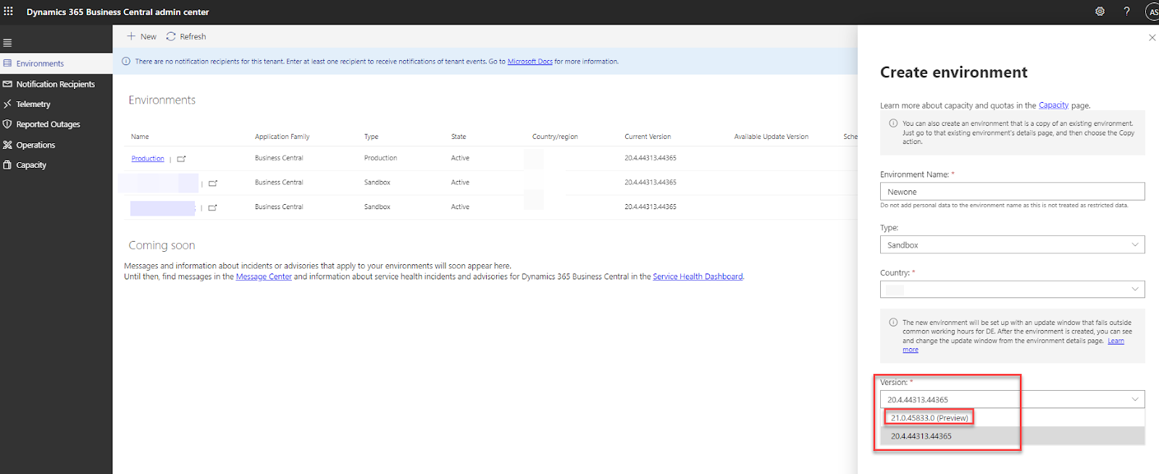Open the app launcher waffle icon
Screen dimensions: 1159x474
tap(9, 12)
